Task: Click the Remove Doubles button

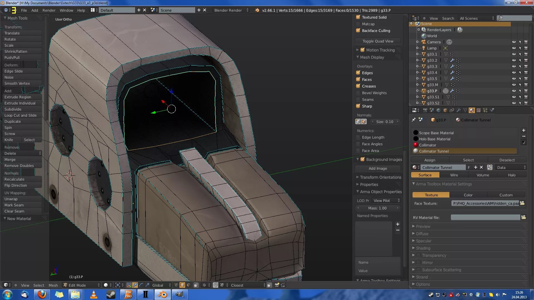Action: click(19, 166)
